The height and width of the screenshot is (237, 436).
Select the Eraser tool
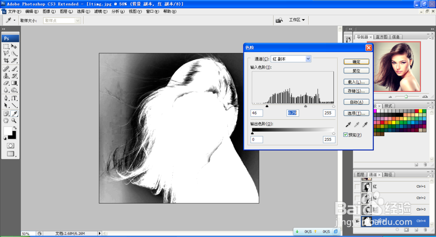(x=6, y=83)
